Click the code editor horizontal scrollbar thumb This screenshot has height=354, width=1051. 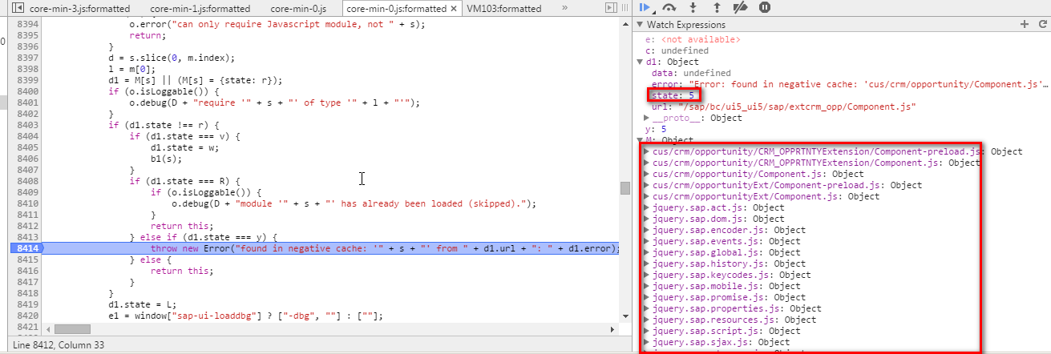(72, 329)
